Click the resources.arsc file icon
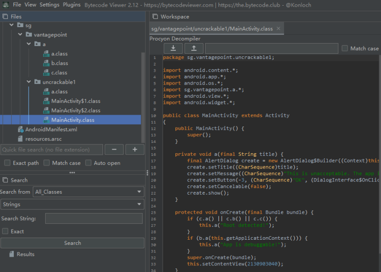This screenshot has height=272, width=381. 21,139
